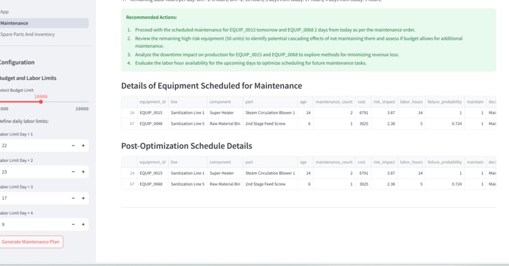Viewport: 509px width, 266px height.
Task: Sort first table by component column header
Action: (x=225, y=101)
